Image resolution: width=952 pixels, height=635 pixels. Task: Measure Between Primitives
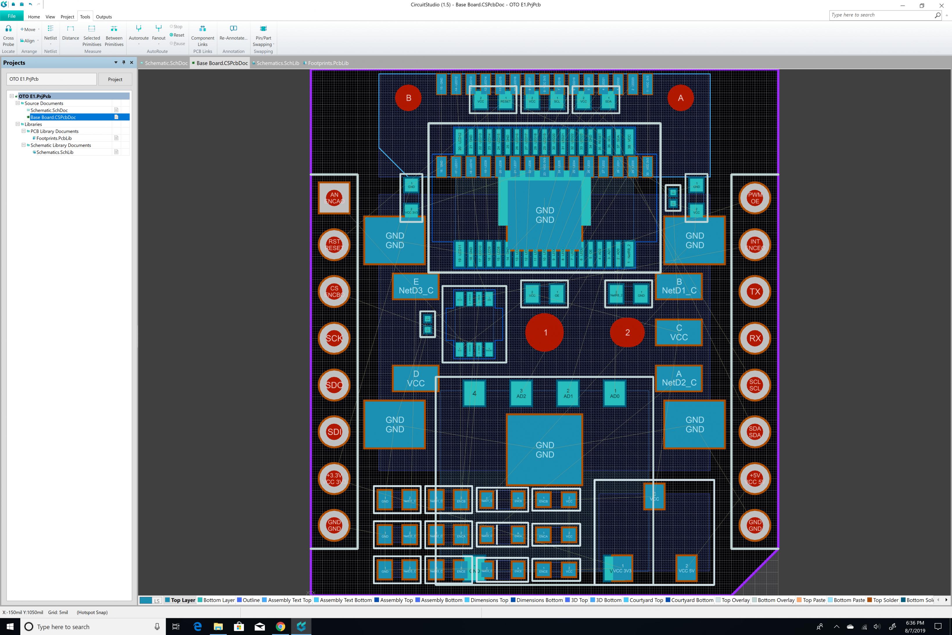click(x=114, y=35)
